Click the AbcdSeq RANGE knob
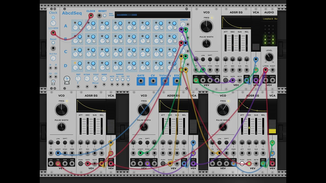 tap(104, 79)
